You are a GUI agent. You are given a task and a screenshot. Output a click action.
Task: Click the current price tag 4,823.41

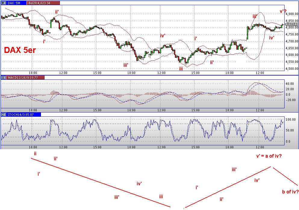291,24
